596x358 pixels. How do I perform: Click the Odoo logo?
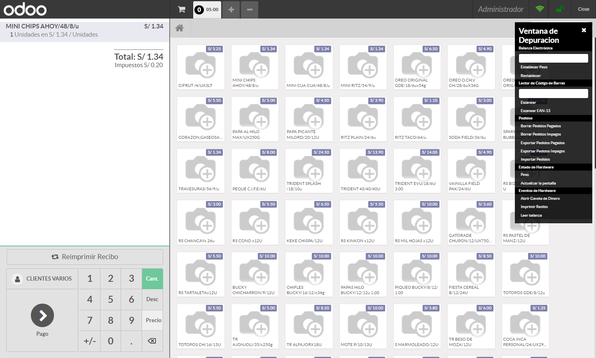25,9
